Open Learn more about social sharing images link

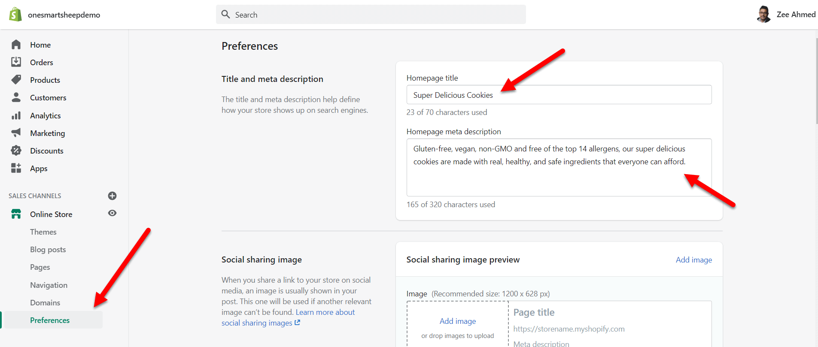point(288,317)
